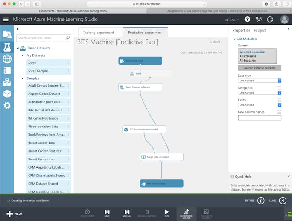Click Run History in bottom toolbar
The image size is (292, 221).
87,213
